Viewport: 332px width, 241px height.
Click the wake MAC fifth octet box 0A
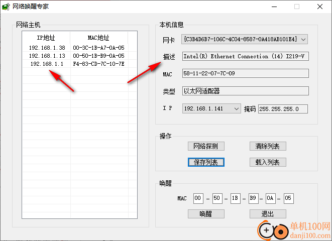pyautogui.click(x=271, y=198)
